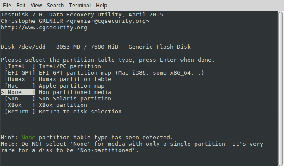Click the Disk /dev/sdd info line
Viewport: 284px width, 166px height.
96,47
